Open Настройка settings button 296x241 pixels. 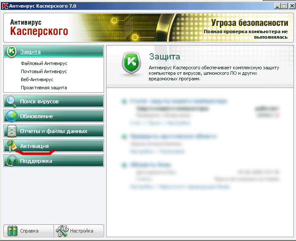(79, 231)
